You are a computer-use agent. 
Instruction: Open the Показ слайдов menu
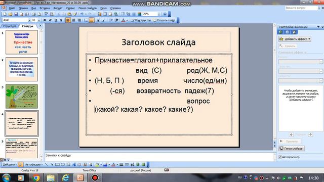pos(88,8)
